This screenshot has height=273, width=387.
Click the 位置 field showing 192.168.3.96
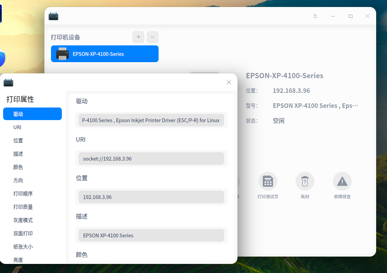tap(151, 197)
